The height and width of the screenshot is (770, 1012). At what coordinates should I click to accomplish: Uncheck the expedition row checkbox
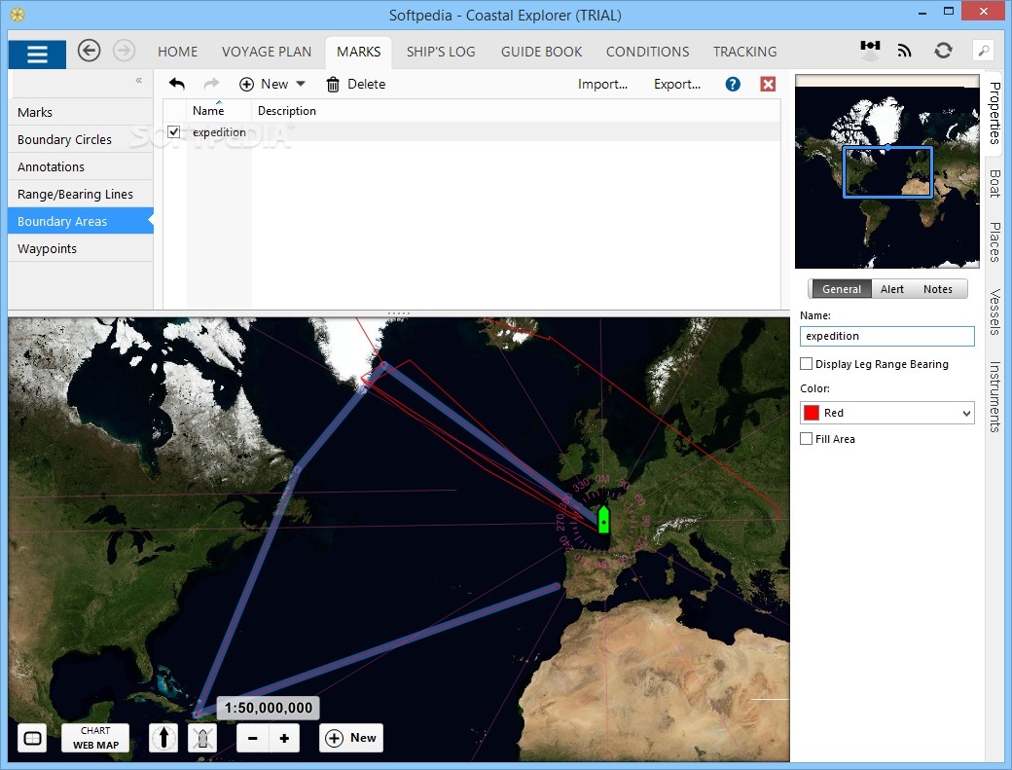(x=173, y=131)
